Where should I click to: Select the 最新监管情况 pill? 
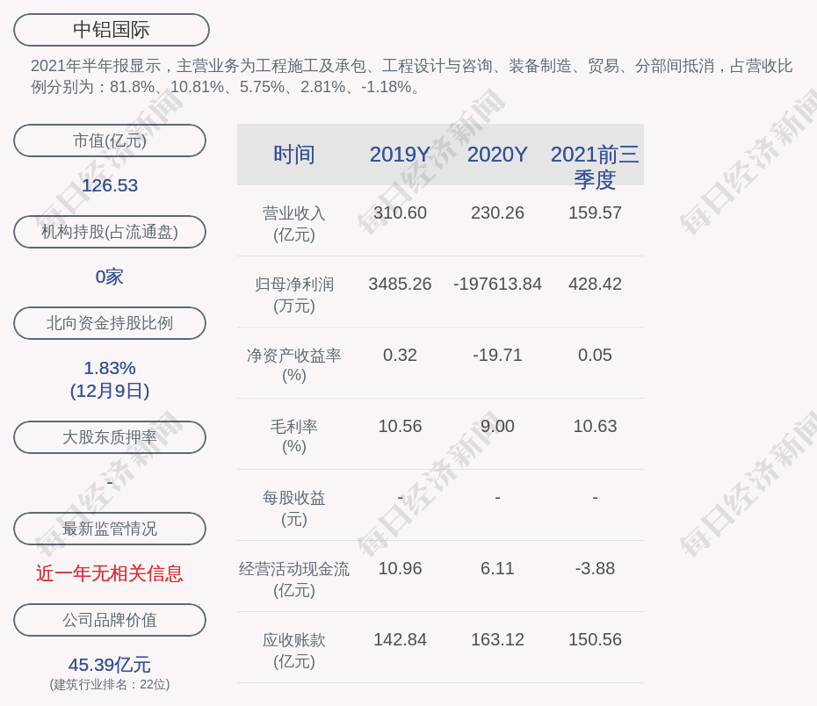click(x=110, y=529)
